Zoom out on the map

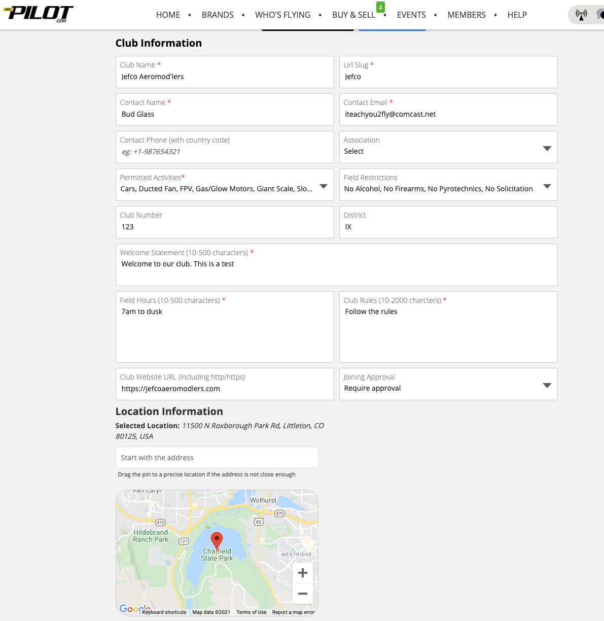(303, 593)
